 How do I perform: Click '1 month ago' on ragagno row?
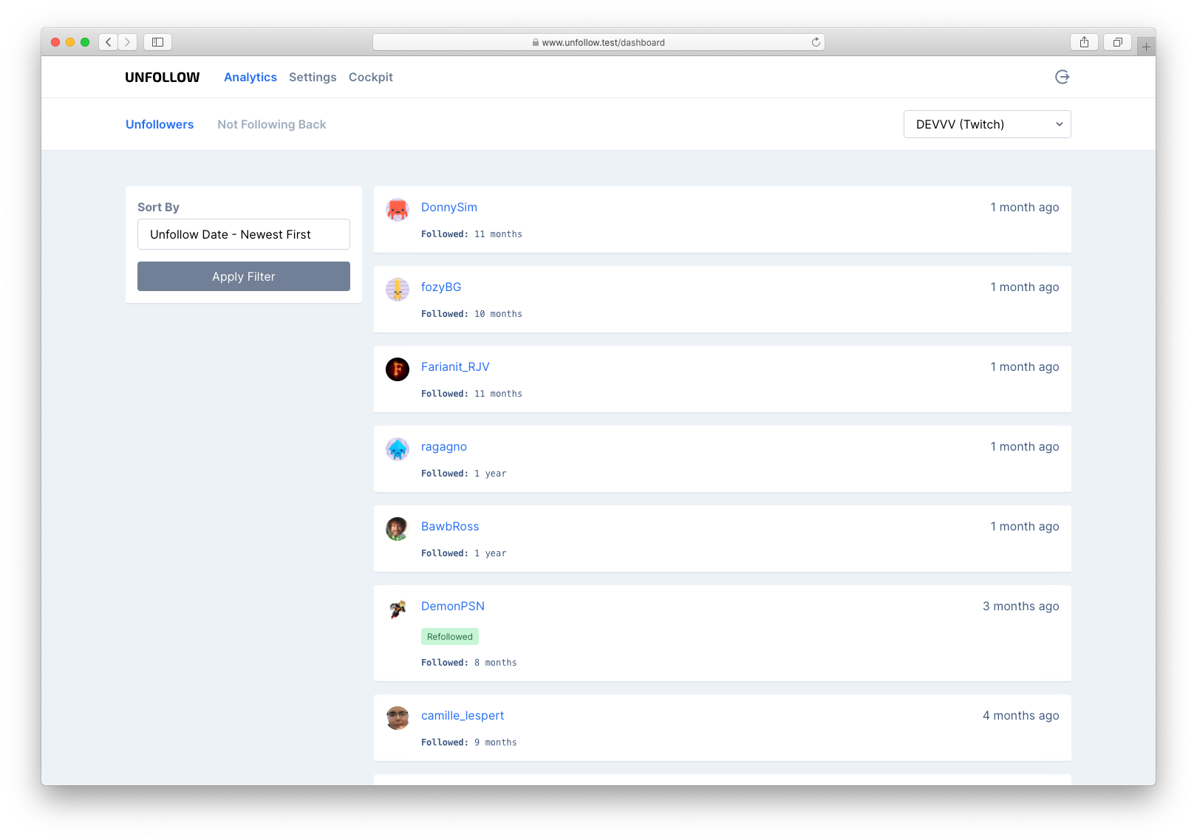point(1025,446)
